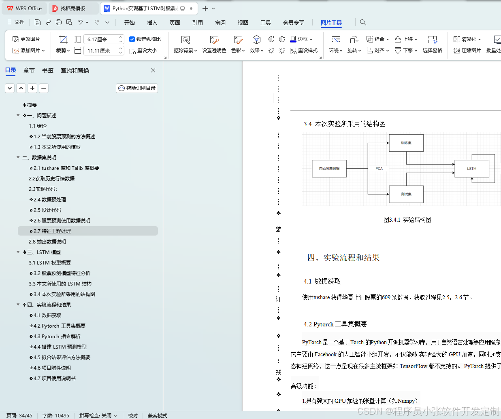Click the increase brightness sun icon

coord(271,51)
